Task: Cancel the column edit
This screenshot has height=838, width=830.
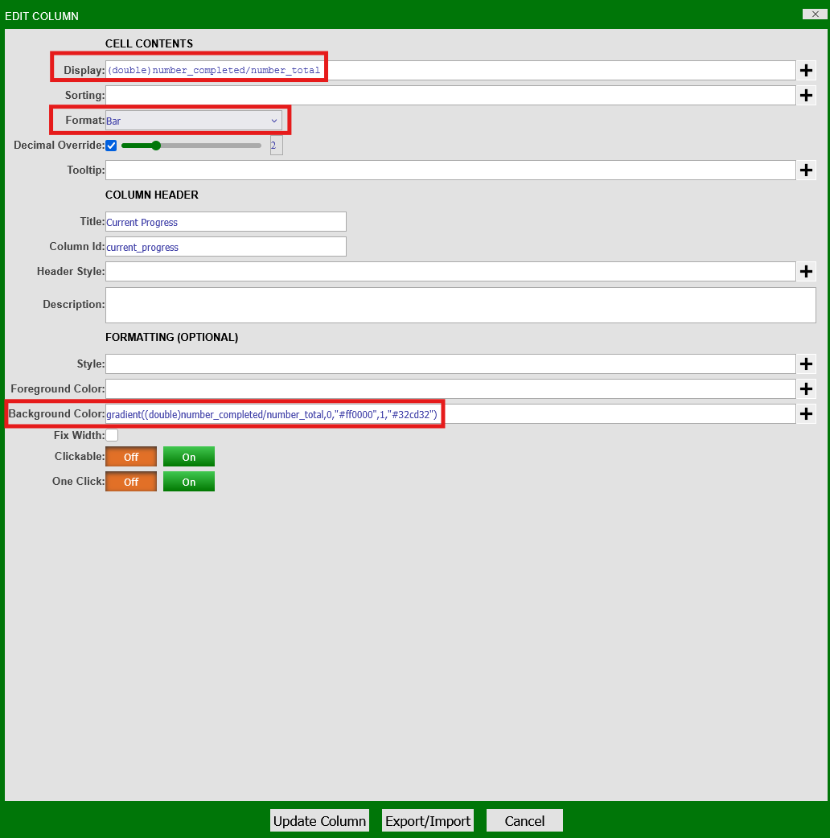Action: point(524,820)
